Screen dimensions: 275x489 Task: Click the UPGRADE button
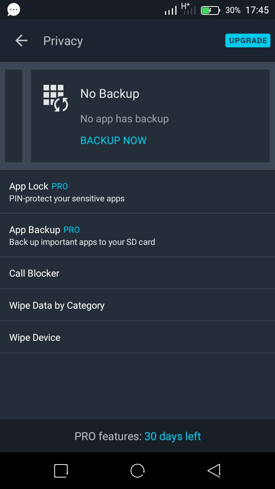(x=248, y=41)
